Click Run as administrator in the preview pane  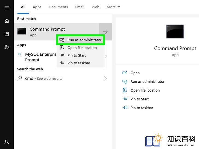[x=148, y=82]
